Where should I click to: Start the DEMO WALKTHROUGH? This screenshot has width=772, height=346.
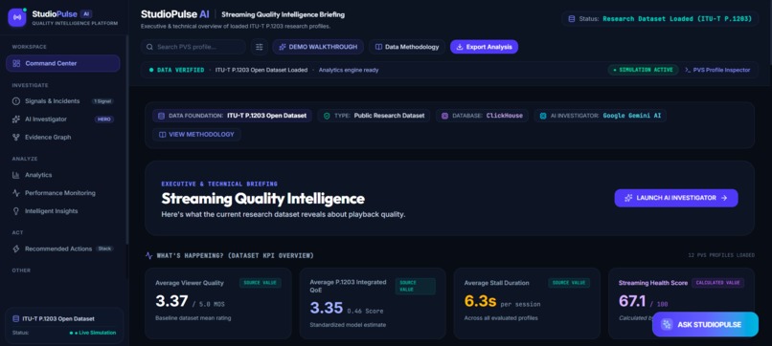(318, 47)
